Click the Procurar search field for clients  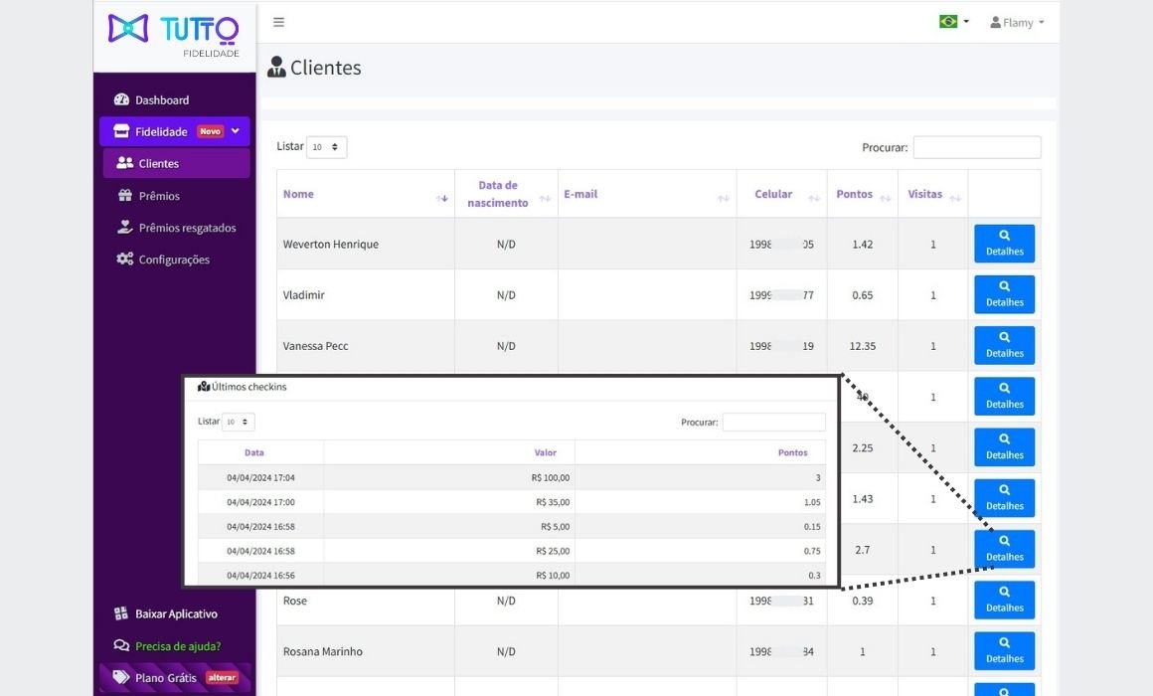point(976,147)
